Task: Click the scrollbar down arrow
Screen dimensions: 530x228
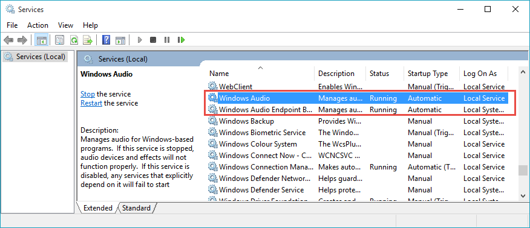Action: [523, 195]
